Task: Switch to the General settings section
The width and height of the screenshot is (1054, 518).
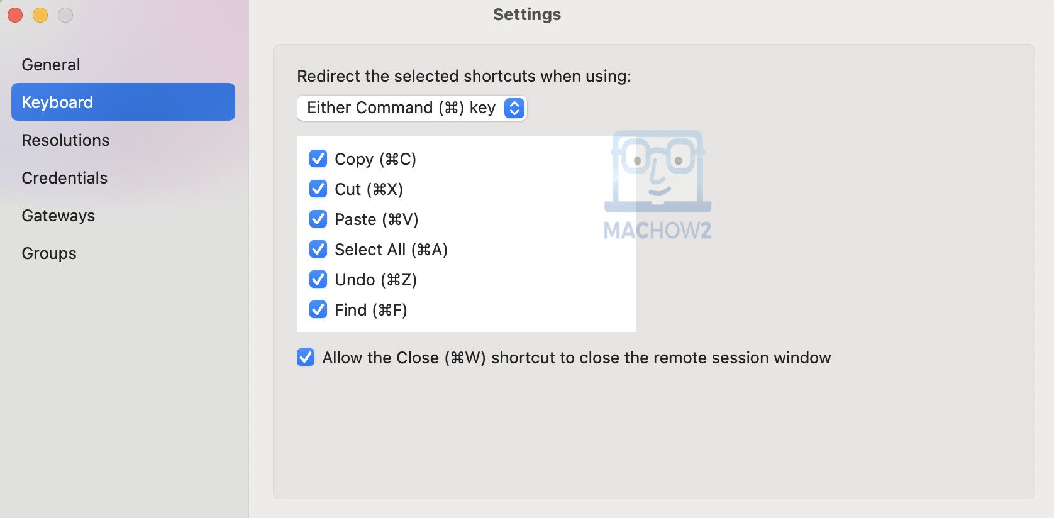Action: click(51, 64)
